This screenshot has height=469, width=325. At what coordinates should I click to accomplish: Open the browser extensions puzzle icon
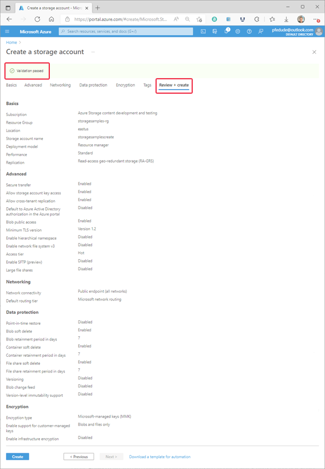(x=257, y=19)
